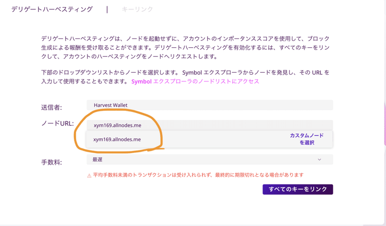Image resolution: width=386 pixels, height=226 pixels.
Task: Click the ノードURL: label
Action: click(57, 123)
